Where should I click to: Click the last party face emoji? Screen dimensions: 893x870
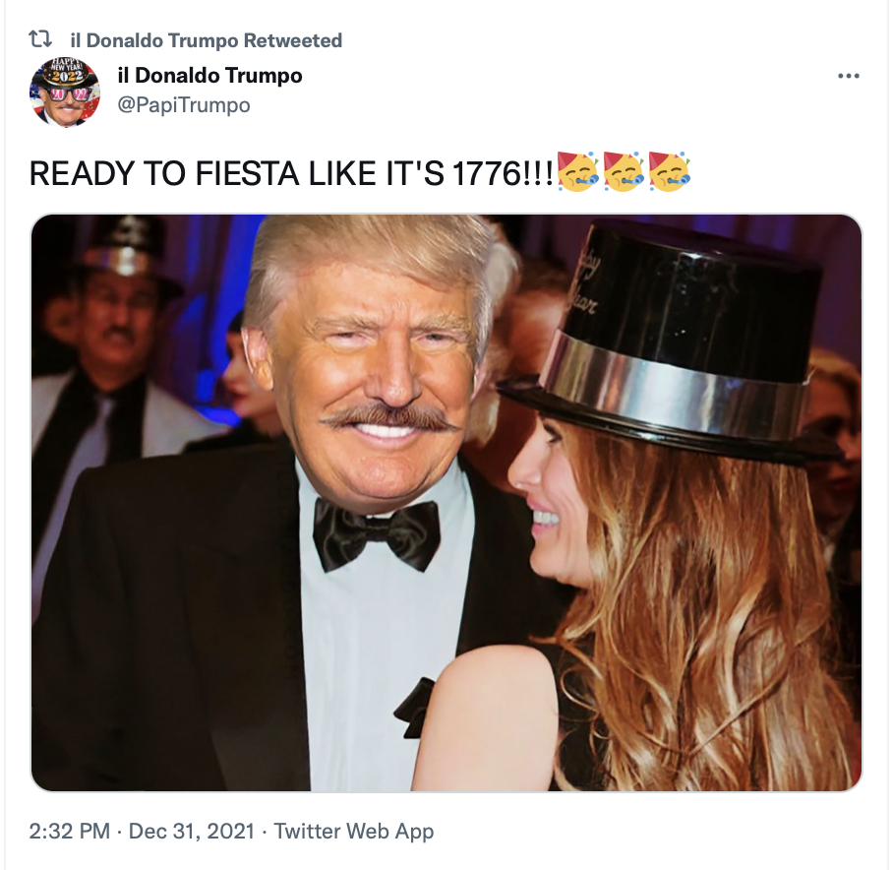point(669,171)
